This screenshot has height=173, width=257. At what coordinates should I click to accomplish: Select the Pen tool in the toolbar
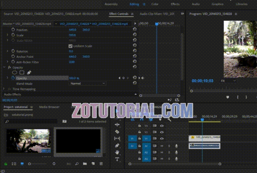coord(117,145)
